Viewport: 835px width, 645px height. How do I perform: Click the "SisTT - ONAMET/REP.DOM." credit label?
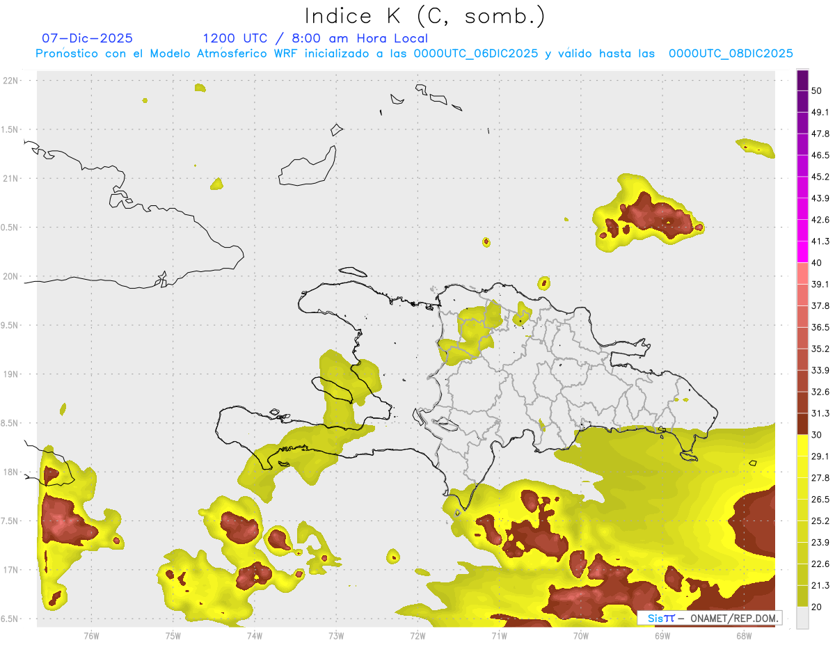(709, 618)
